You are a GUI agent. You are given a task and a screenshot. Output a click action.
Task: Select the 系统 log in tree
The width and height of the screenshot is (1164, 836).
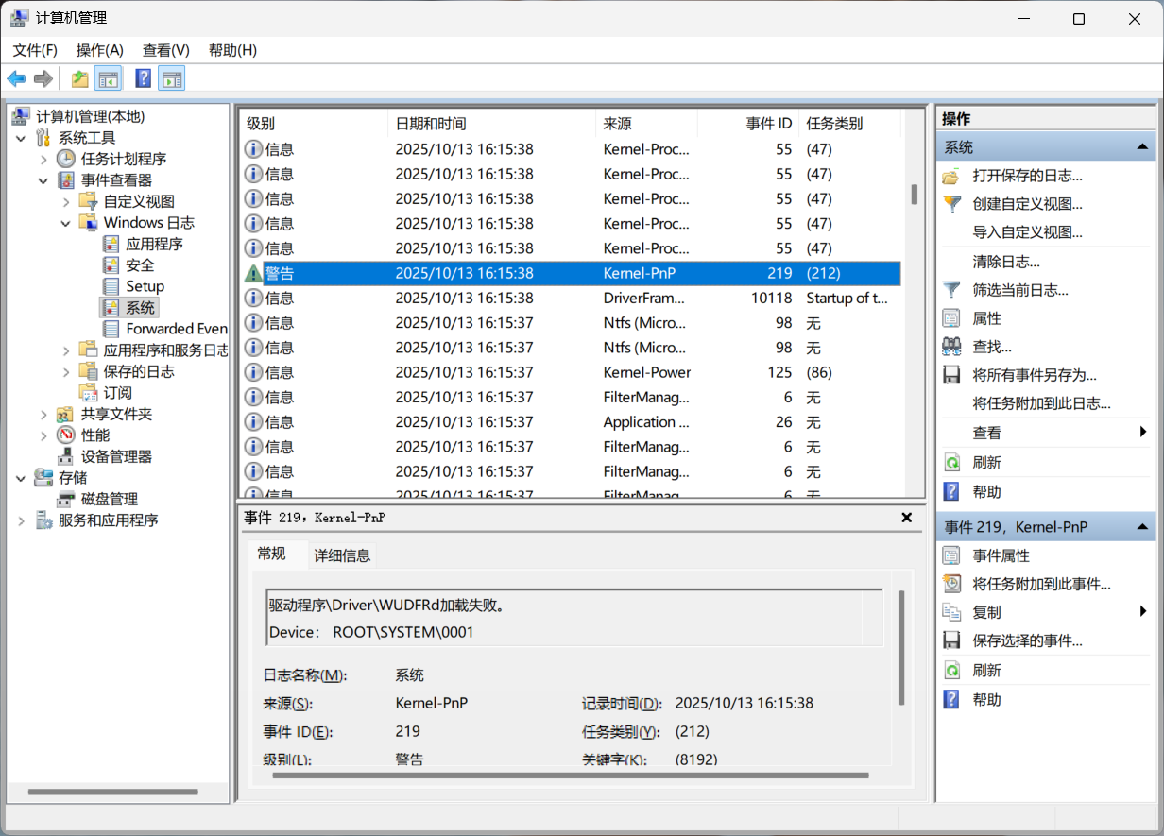141,308
